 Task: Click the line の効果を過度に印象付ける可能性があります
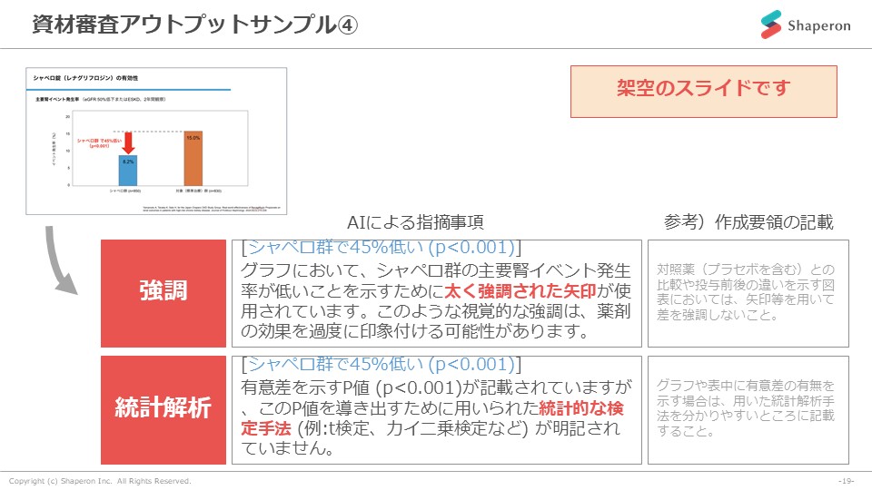click(x=416, y=331)
